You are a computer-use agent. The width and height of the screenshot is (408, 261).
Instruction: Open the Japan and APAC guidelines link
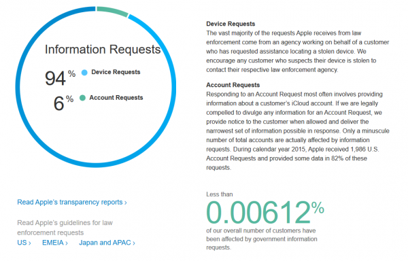pos(107,243)
